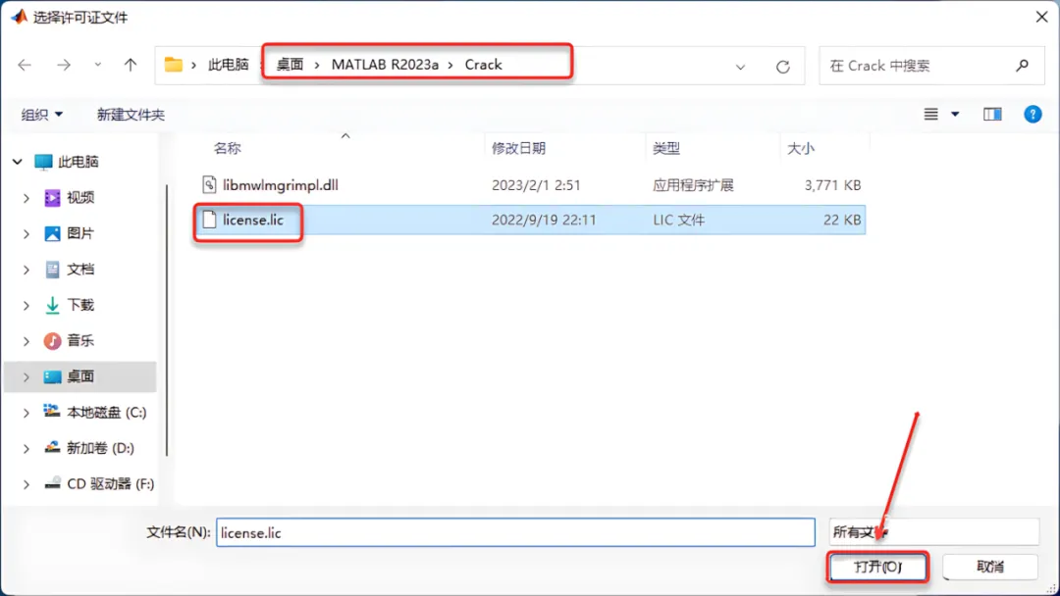
Task: Open recent locations dropdown chevron
Action: coord(98,65)
